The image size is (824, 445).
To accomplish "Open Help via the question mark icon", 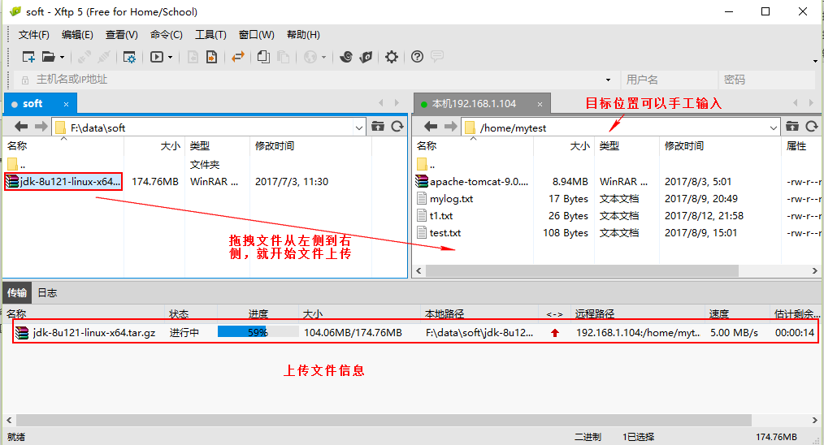I will pos(417,57).
